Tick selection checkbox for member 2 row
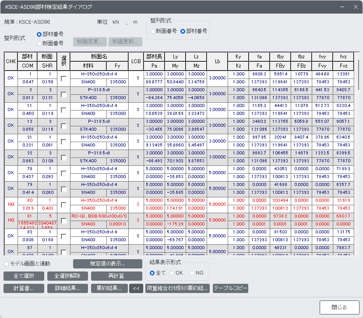 (x=63, y=94)
